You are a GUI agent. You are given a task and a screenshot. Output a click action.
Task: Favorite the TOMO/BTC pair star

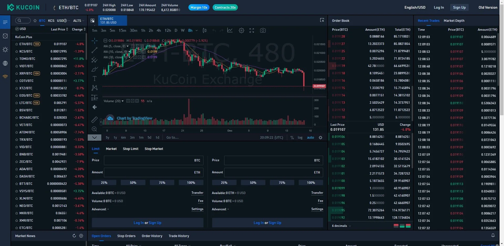click(x=17, y=59)
